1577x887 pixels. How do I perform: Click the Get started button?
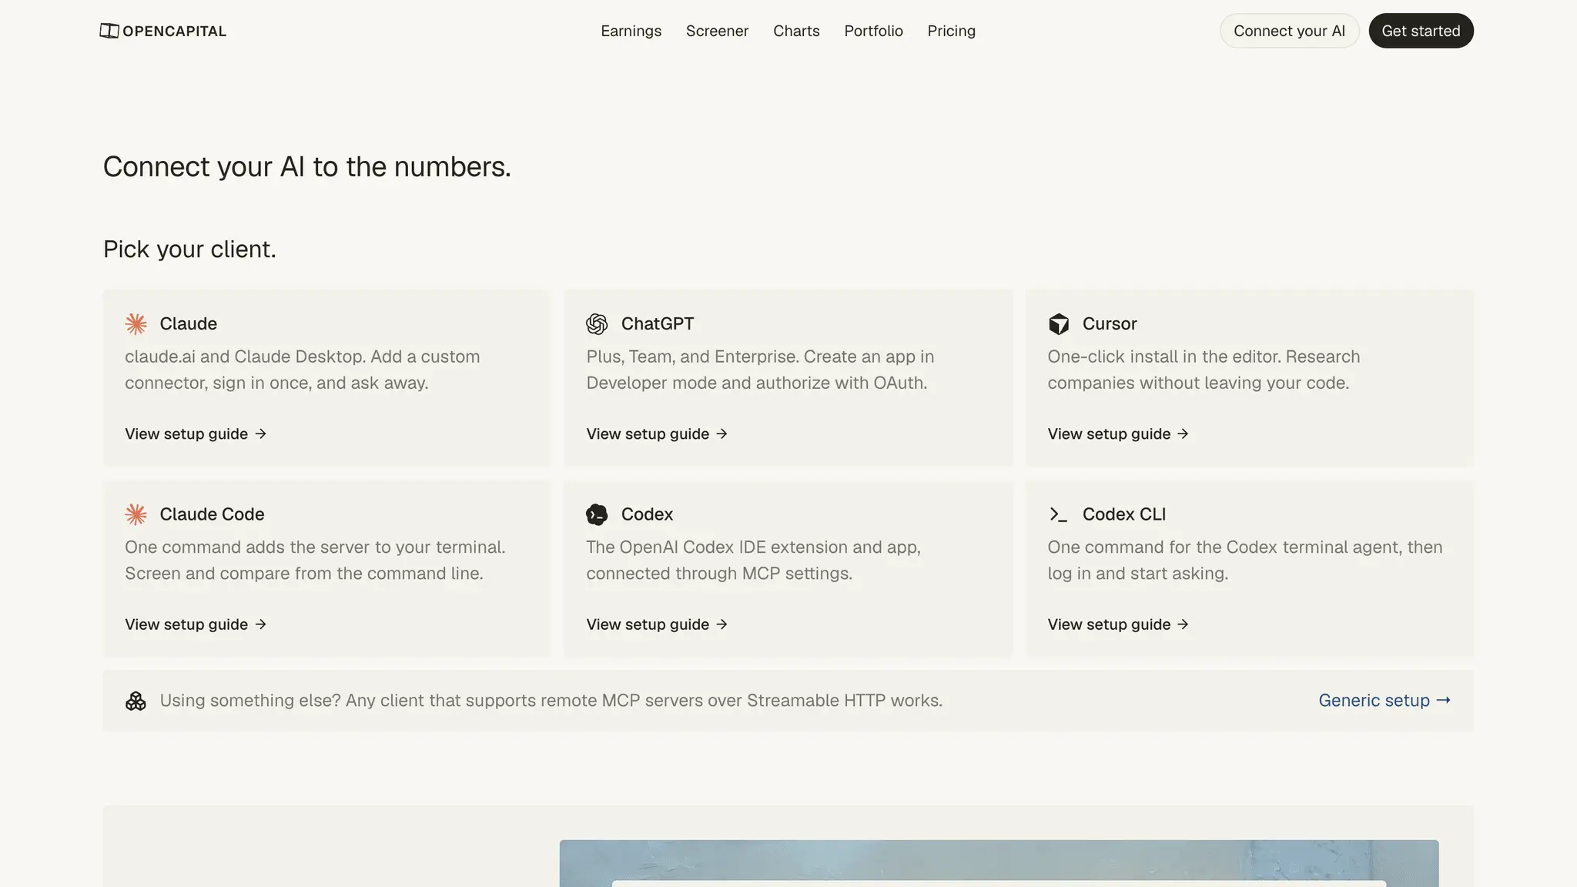(1421, 31)
